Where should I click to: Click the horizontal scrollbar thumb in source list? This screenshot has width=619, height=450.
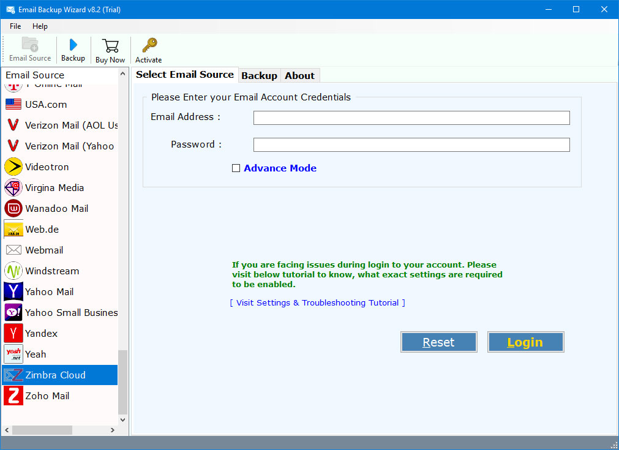click(42, 430)
